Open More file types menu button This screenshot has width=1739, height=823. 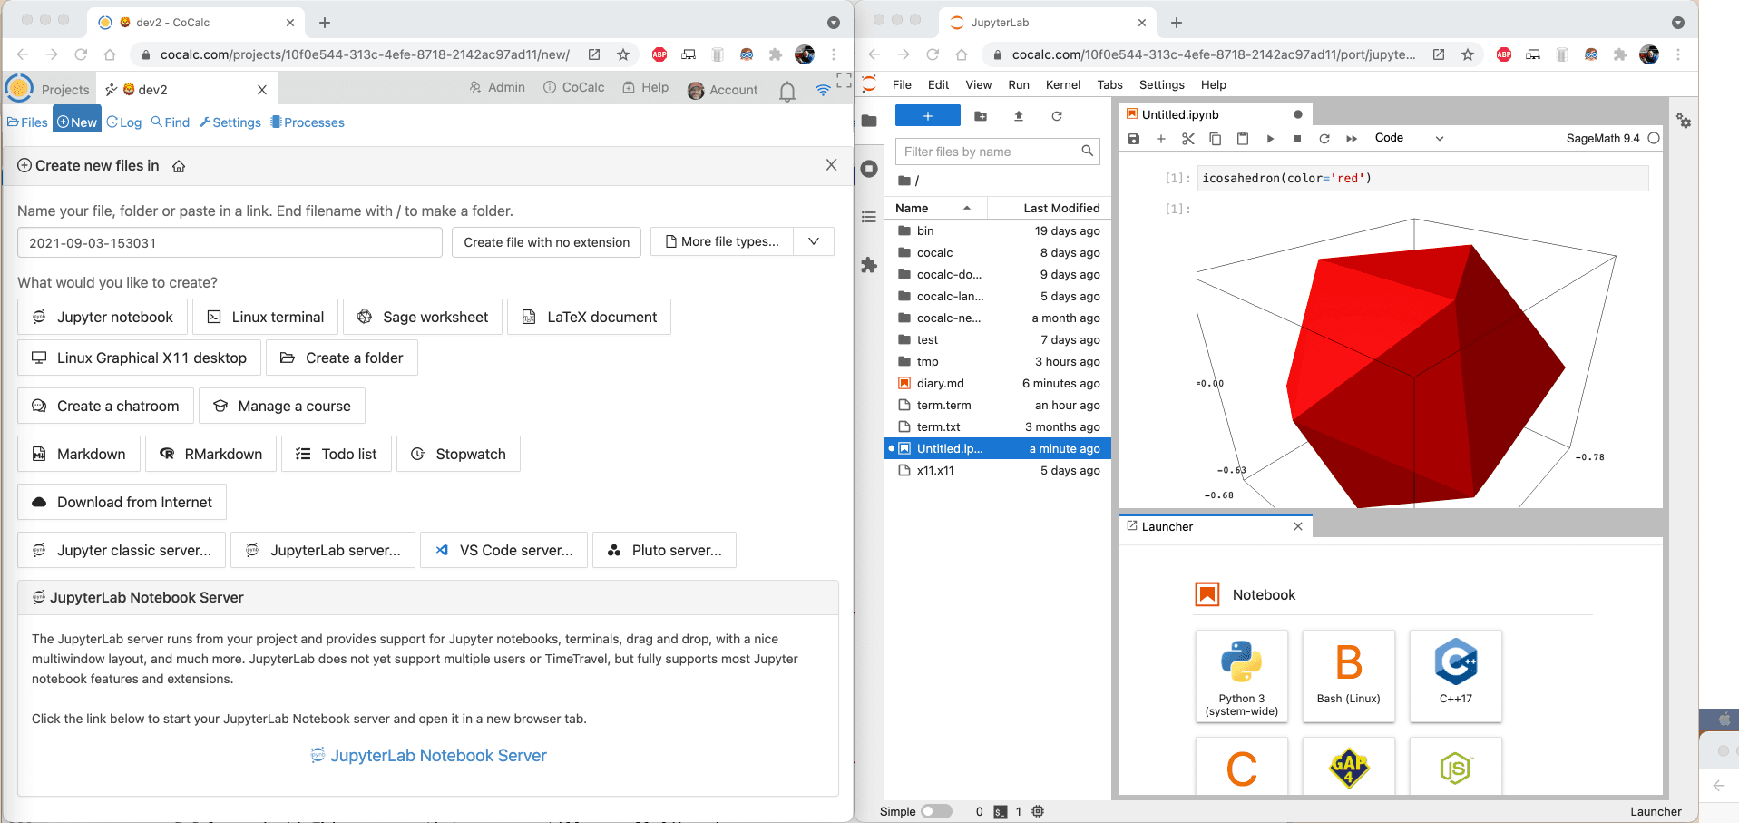point(722,241)
